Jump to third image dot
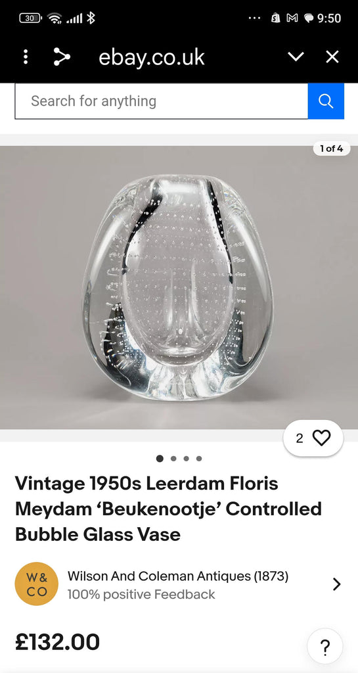This screenshot has height=673, width=358. pyautogui.click(x=186, y=458)
